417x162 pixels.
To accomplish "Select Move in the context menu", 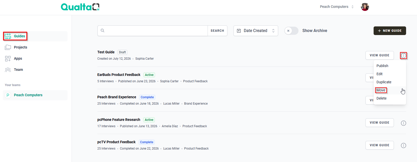I will (x=390, y=90).
